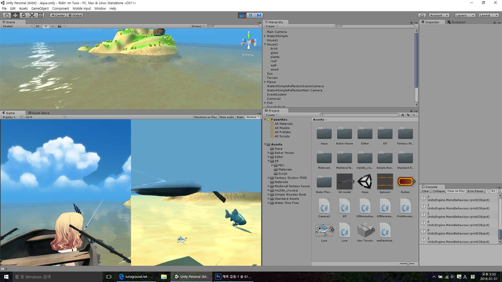Toggle Mute audio in Game view
The height and width of the screenshot is (282, 502).
point(227,117)
